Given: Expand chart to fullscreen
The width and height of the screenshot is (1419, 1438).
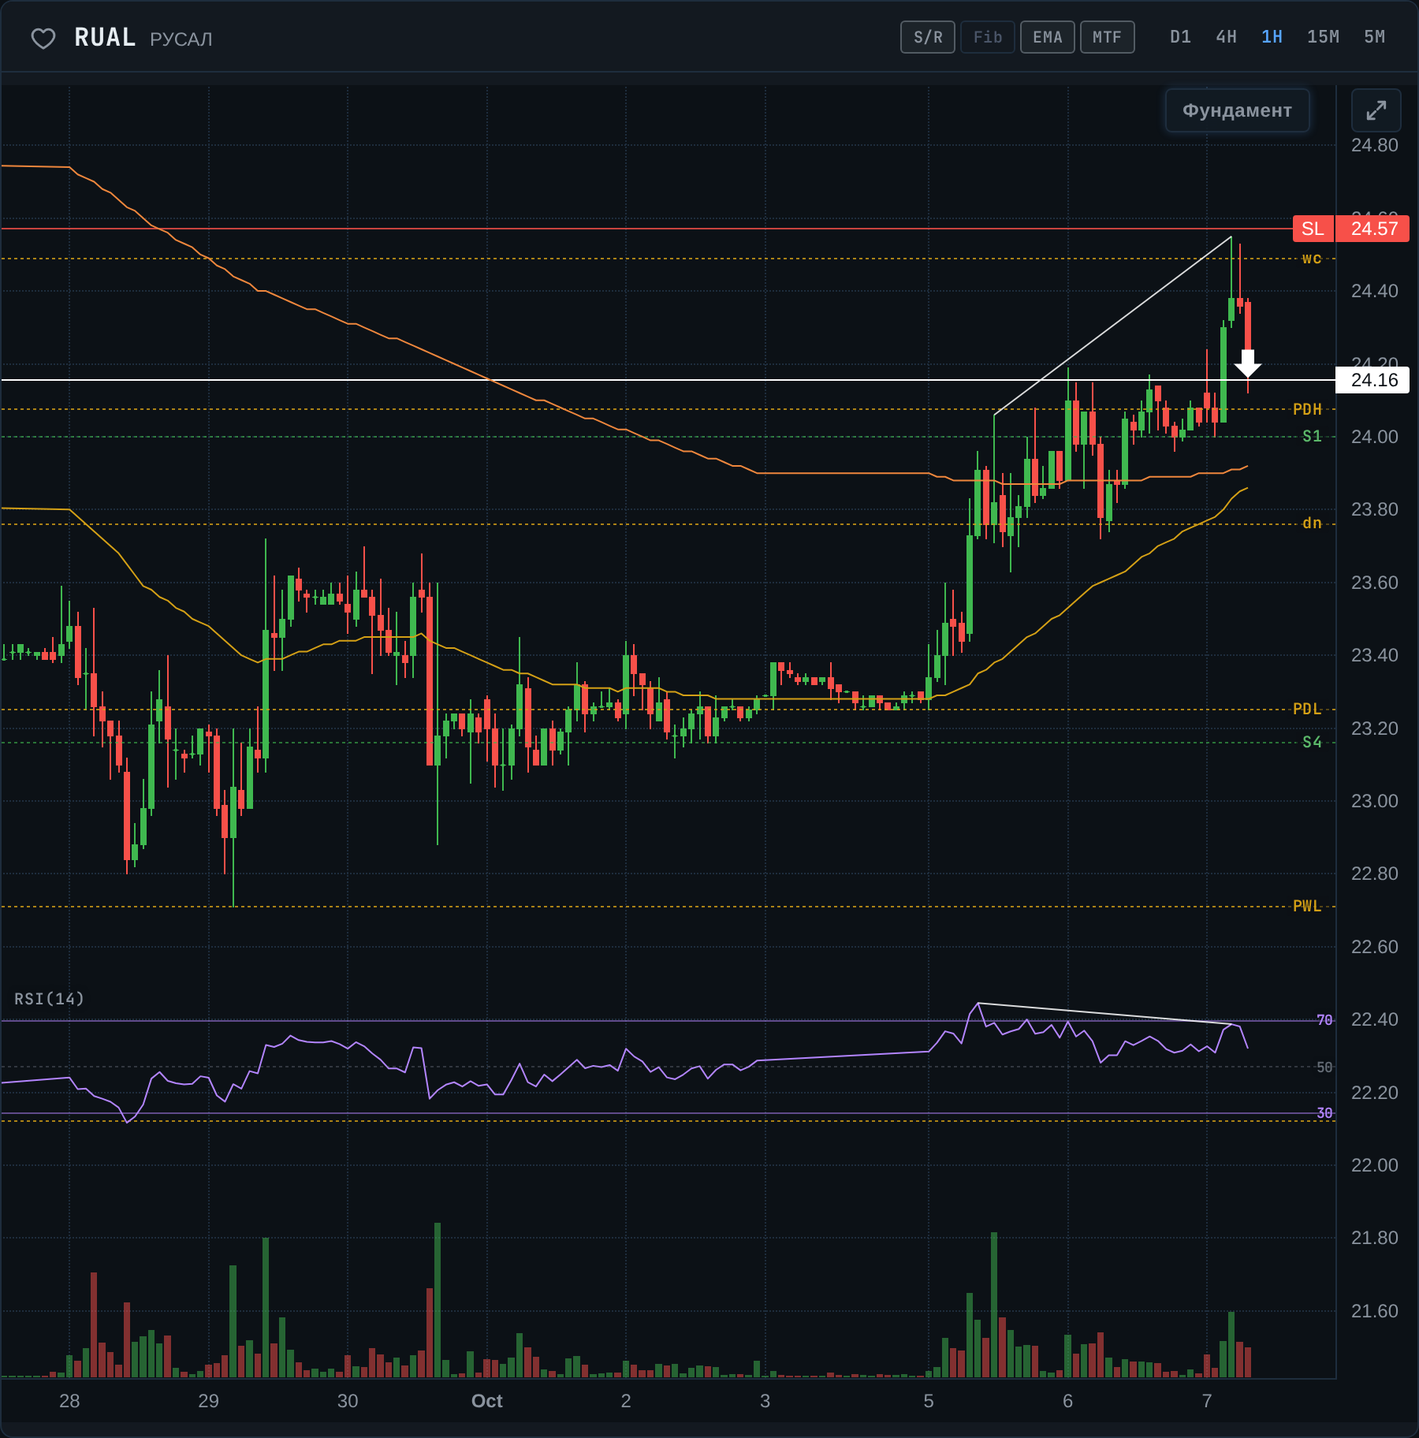Looking at the screenshot, I should [1376, 110].
